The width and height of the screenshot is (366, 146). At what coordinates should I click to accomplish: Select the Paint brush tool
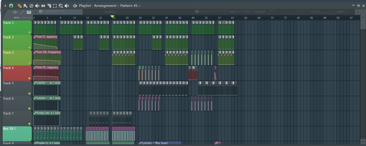25,6
